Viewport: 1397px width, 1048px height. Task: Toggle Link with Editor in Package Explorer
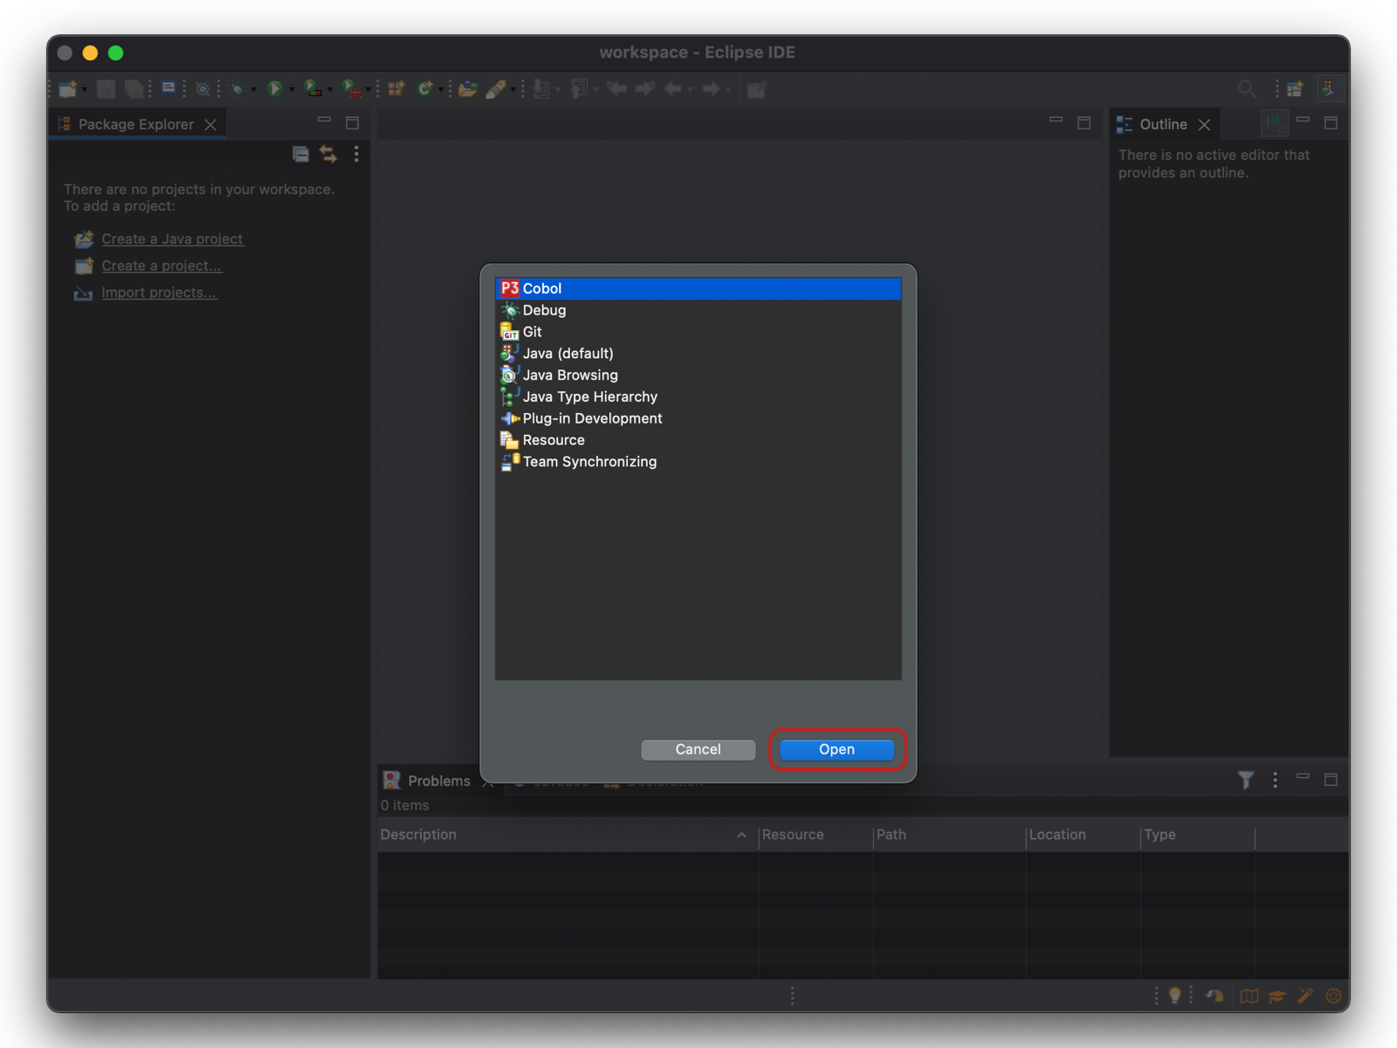coord(328,155)
